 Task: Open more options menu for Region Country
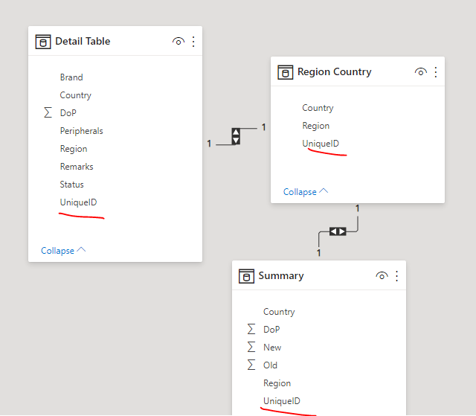coord(436,72)
